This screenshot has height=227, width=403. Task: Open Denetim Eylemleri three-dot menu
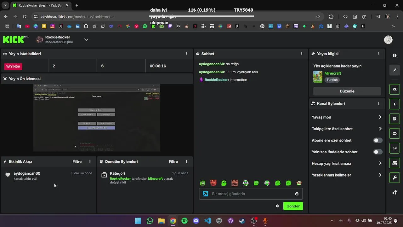(x=186, y=162)
